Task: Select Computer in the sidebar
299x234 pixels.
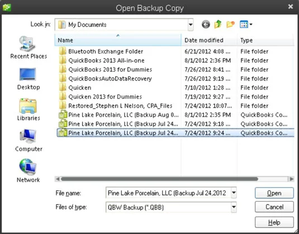Action: [x=29, y=140]
